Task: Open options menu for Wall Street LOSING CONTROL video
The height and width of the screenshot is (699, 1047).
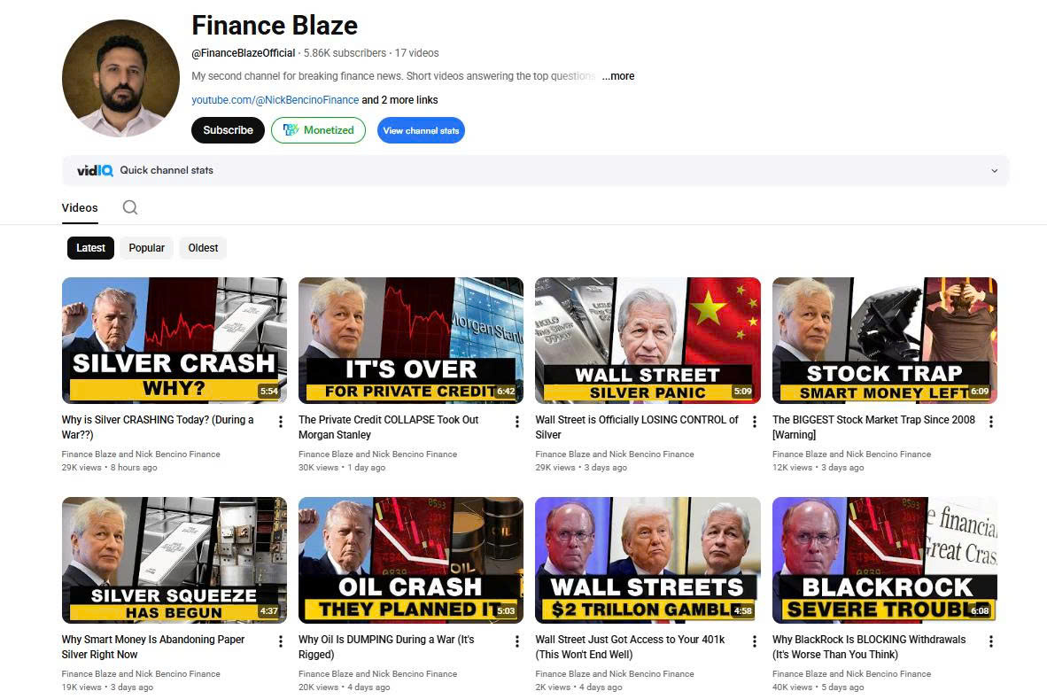Action: pyautogui.click(x=755, y=422)
